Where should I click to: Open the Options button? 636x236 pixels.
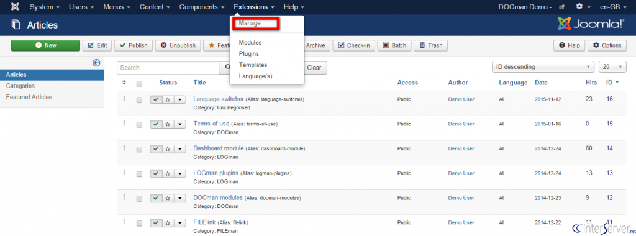pyautogui.click(x=607, y=45)
